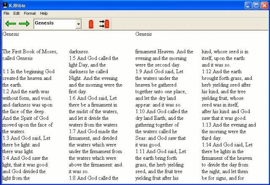This screenshot has height=185, width=270.
Task: Click the KJBible title bar app icon
Action: tap(5, 5)
